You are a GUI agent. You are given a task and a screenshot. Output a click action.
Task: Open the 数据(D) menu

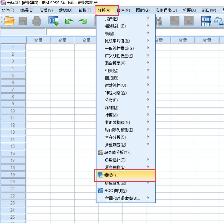66,11
